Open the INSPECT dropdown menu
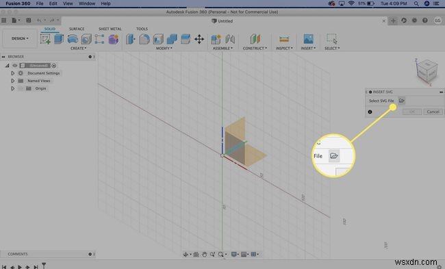 point(284,48)
